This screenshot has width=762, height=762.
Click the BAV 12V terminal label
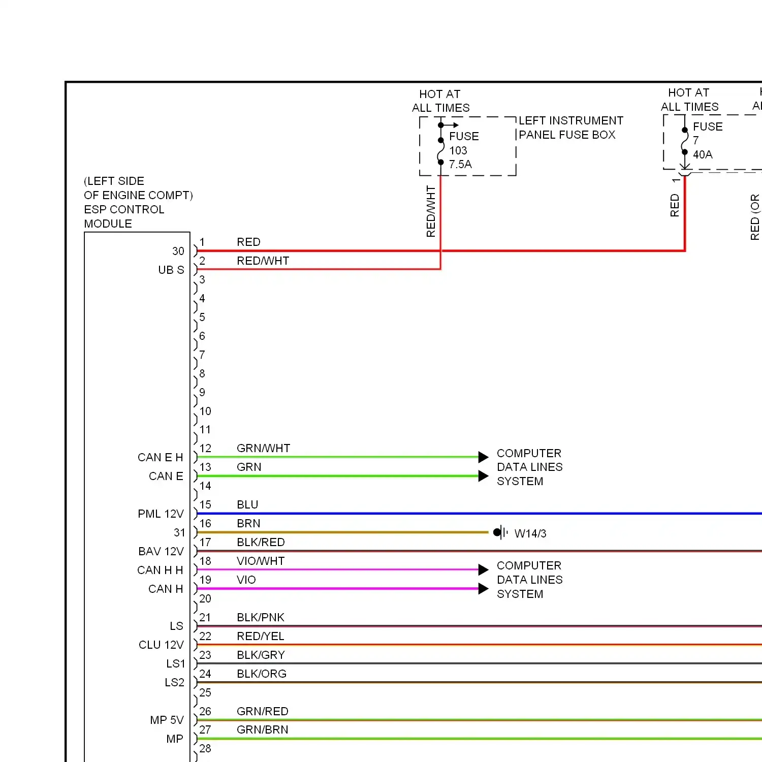[x=161, y=551]
